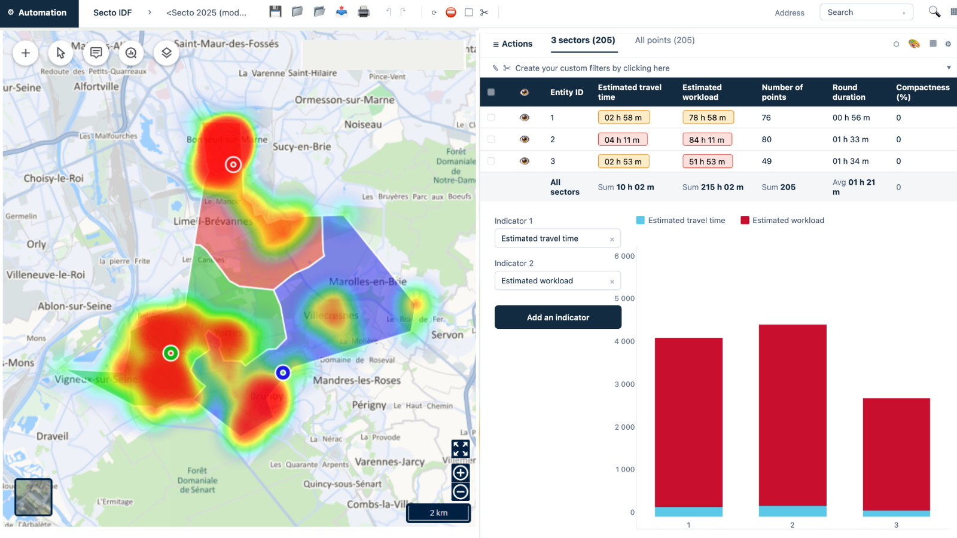This screenshot has height=538, width=957.
Task: Open the table settings gear
Action: 948,44
